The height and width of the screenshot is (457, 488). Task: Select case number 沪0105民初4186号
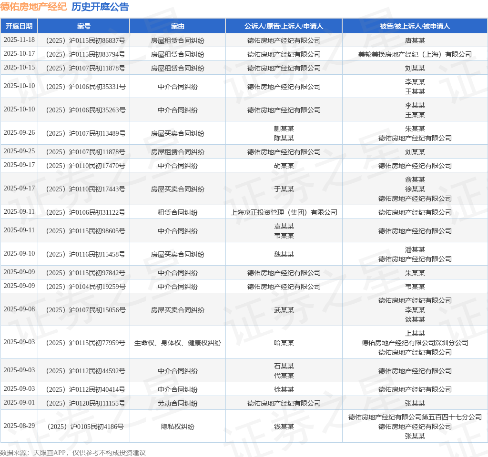pos(86,427)
